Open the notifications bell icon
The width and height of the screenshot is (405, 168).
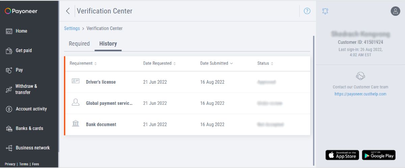tap(325, 11)
